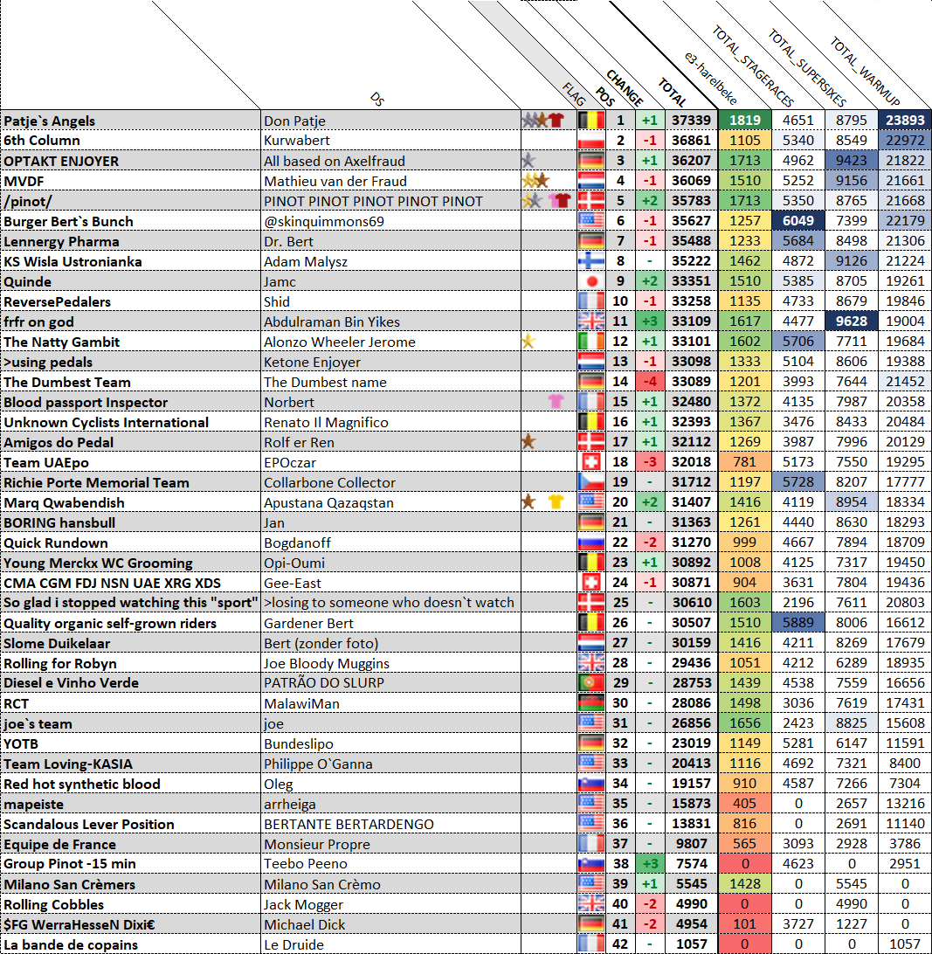Click the green +3 change for Group Pinot -15 min
Viewport: 932px width, 954px height.
tap(650, 863)
